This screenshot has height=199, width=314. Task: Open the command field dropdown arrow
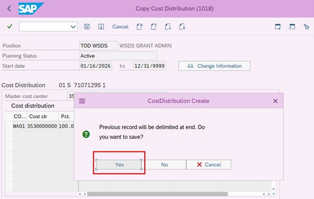coord(73,27)
